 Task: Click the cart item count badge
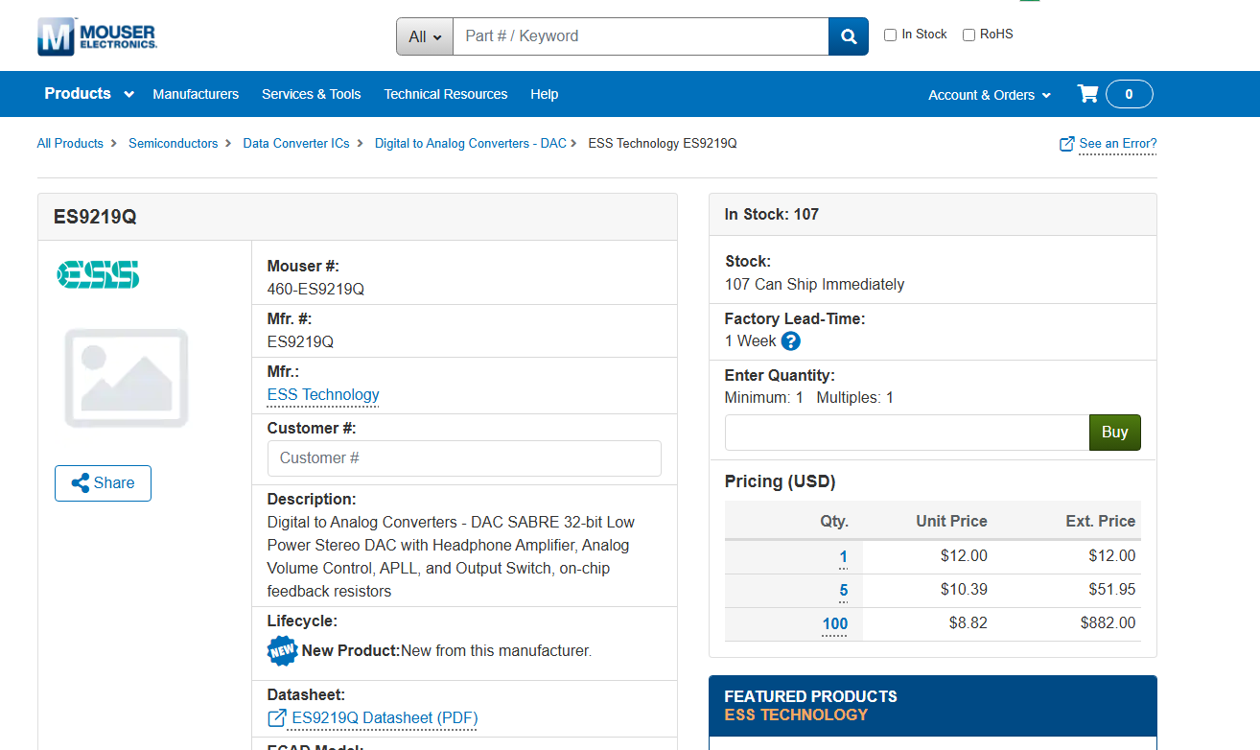click(1129, 94)
